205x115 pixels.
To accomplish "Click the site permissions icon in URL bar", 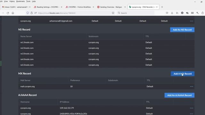I will pos(36,13).
